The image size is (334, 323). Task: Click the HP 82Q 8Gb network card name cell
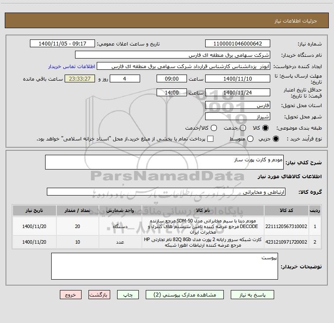(203, 242)
